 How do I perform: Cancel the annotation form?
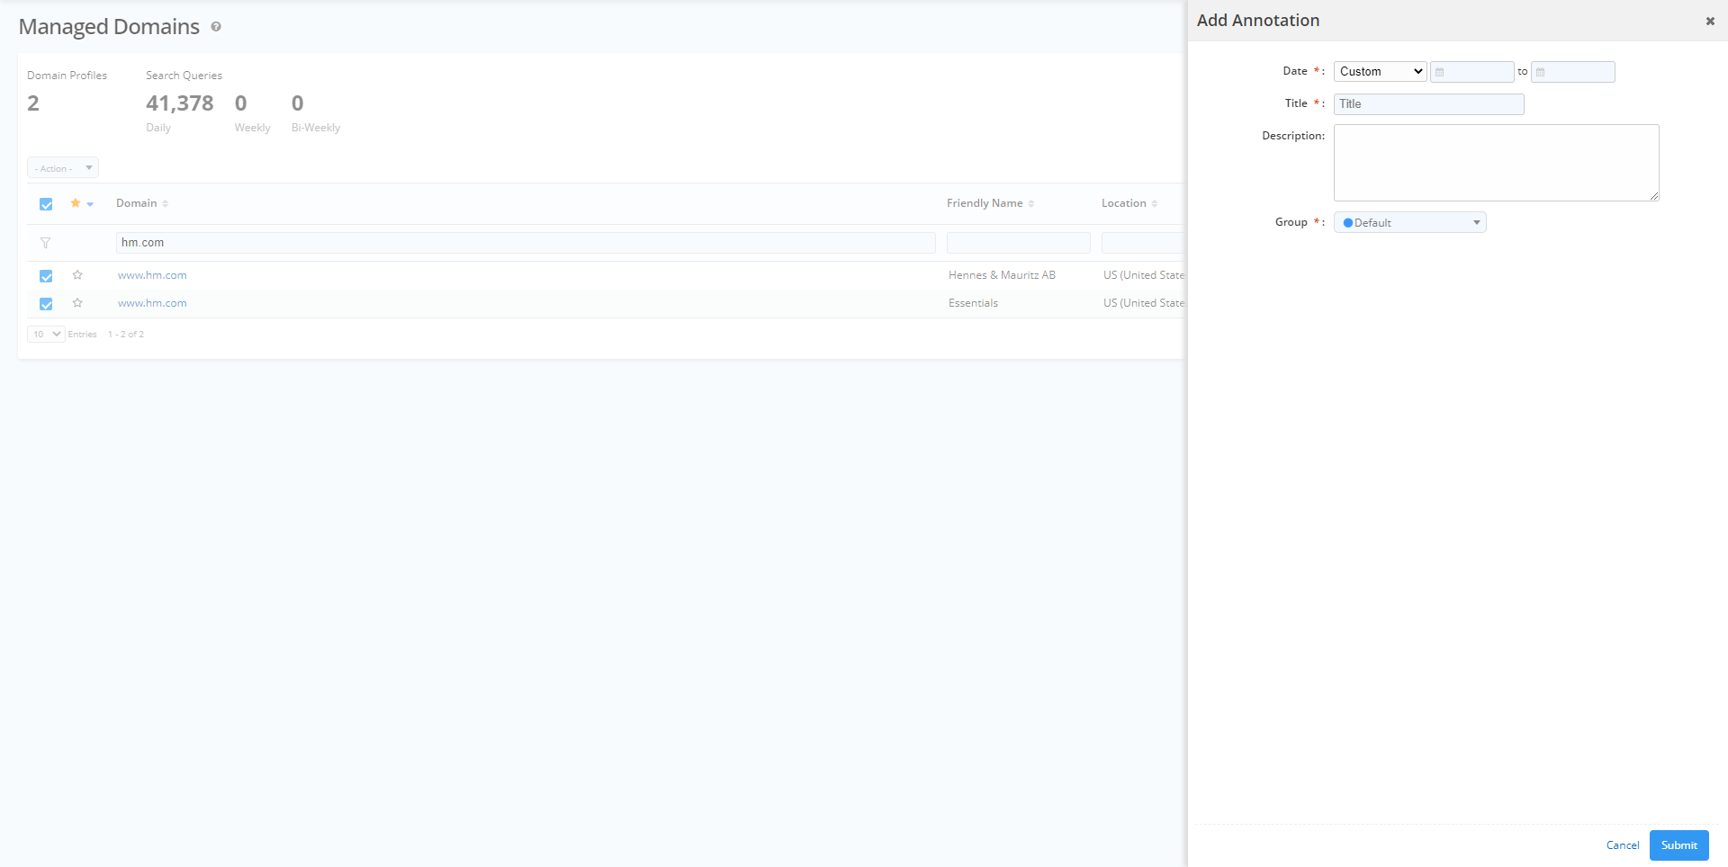point(1623,845)
